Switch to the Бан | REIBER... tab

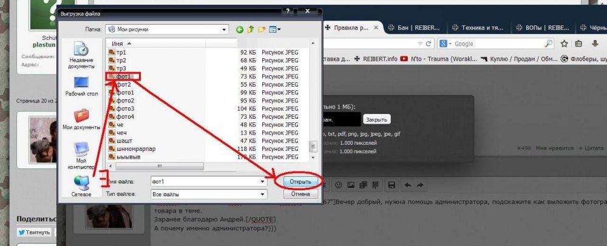pos(414,28)
